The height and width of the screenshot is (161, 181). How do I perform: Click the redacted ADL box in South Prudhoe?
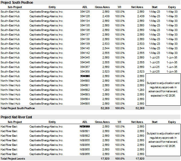[x=85, y=76]
